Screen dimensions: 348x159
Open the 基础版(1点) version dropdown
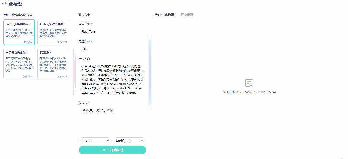pos(129,141)
